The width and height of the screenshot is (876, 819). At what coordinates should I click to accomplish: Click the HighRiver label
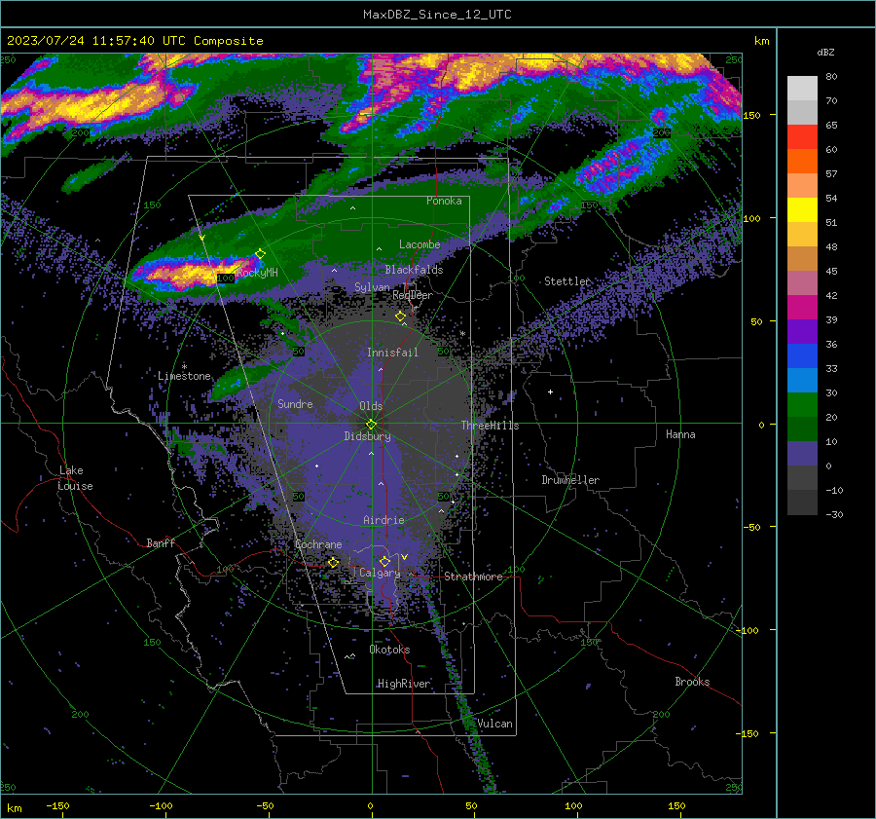click(403, 684)
